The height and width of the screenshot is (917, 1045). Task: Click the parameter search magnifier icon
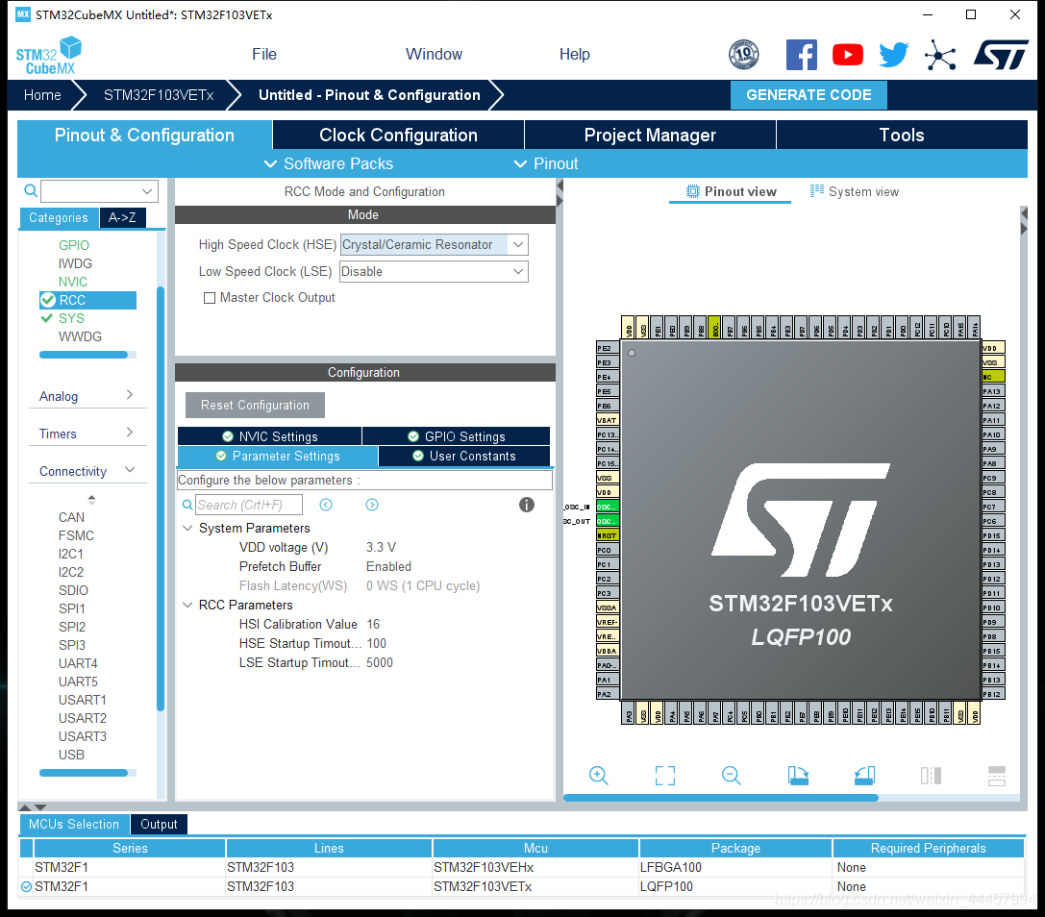click(x=187, y=506)
